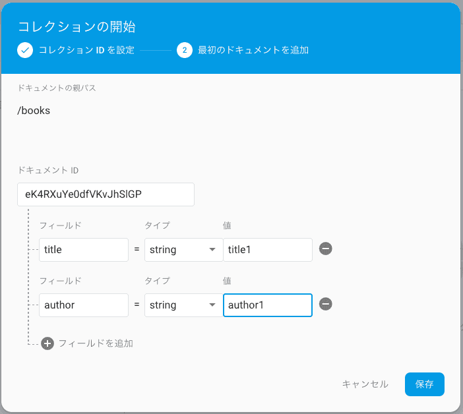Click the arrow on title's type selector

212,250
